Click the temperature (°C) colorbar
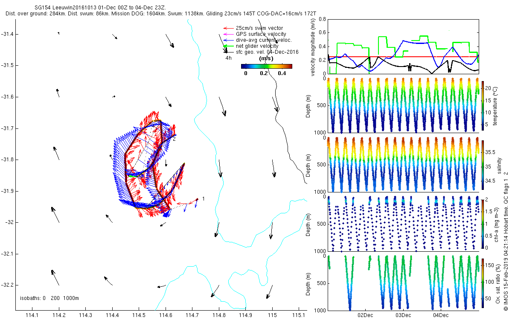512x320 pixels. tap(483, 106)
